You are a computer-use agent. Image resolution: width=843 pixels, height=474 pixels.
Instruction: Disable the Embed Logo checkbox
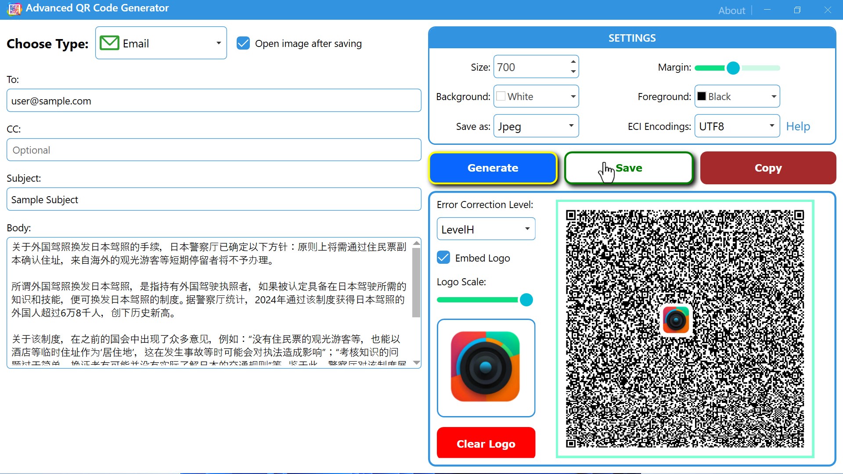443,258
